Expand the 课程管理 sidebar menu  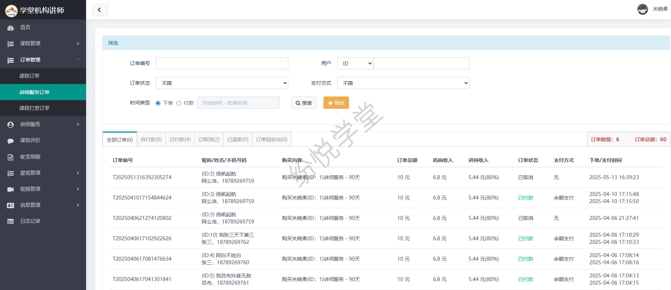[x=43, y=43]
